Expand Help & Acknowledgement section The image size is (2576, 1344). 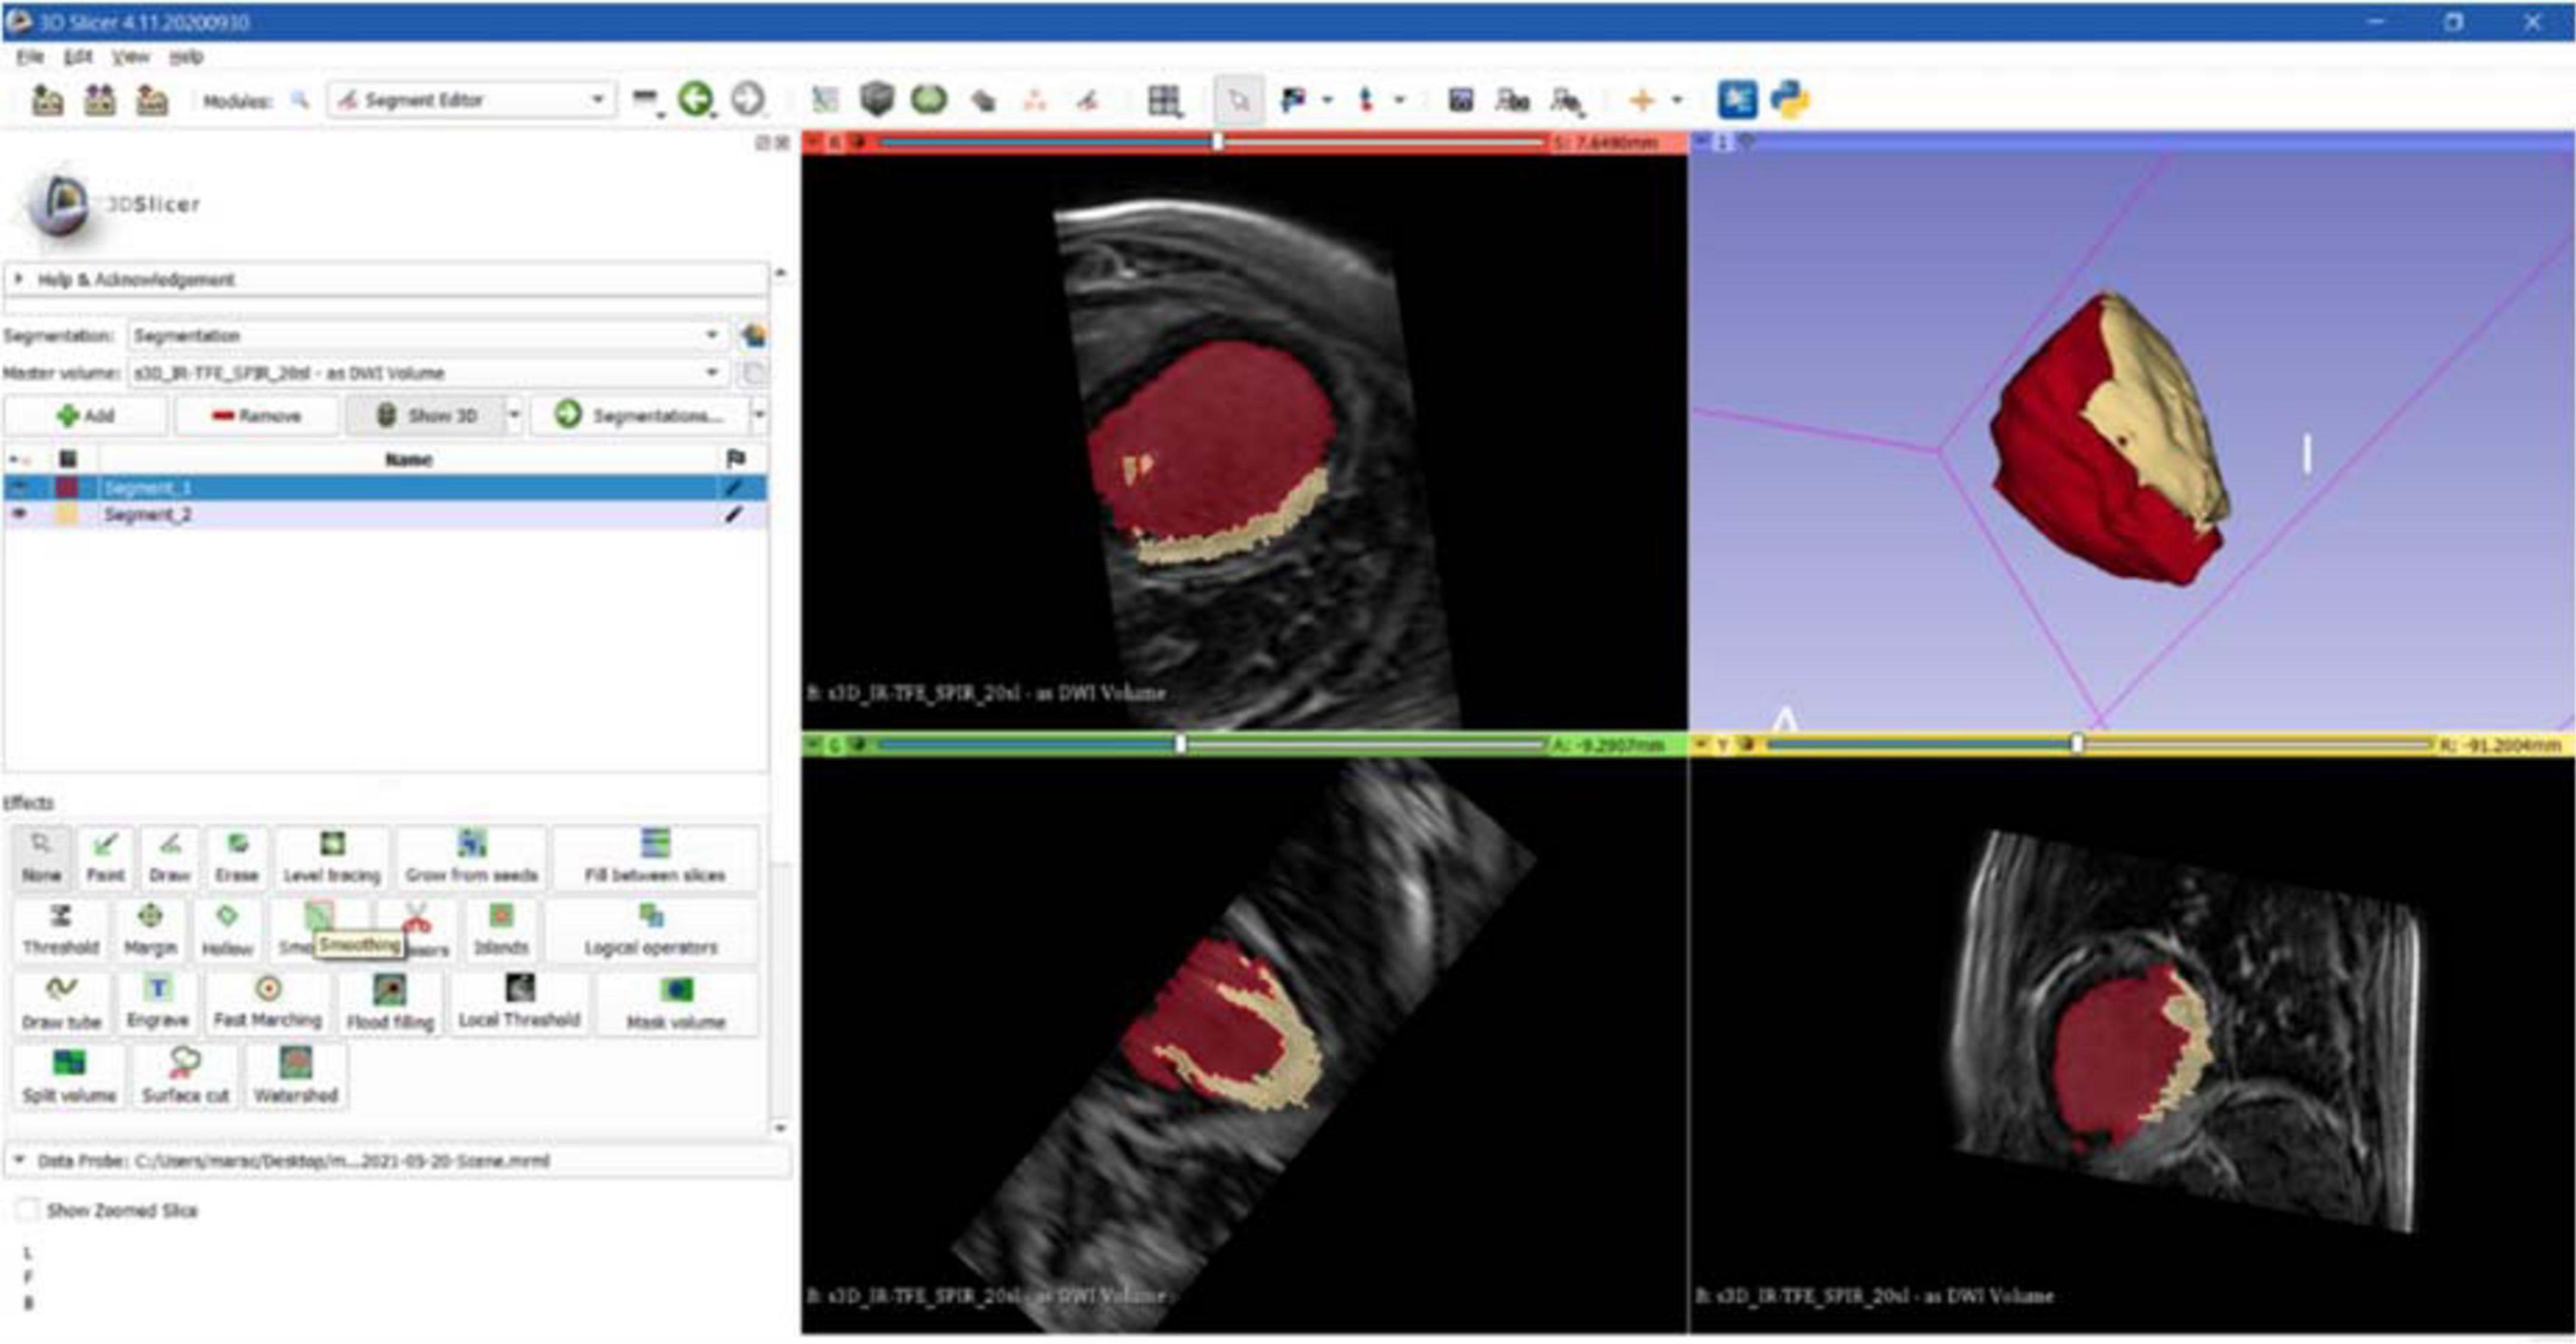[x=386, y=279]
